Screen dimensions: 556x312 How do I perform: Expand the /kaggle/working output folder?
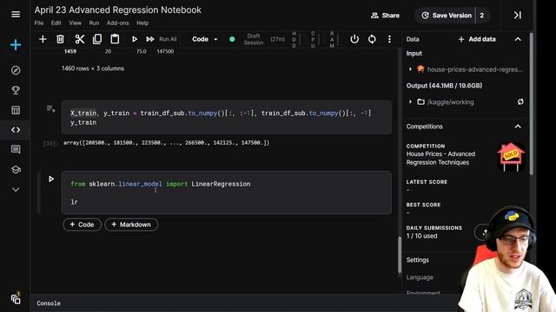(410, 102)
